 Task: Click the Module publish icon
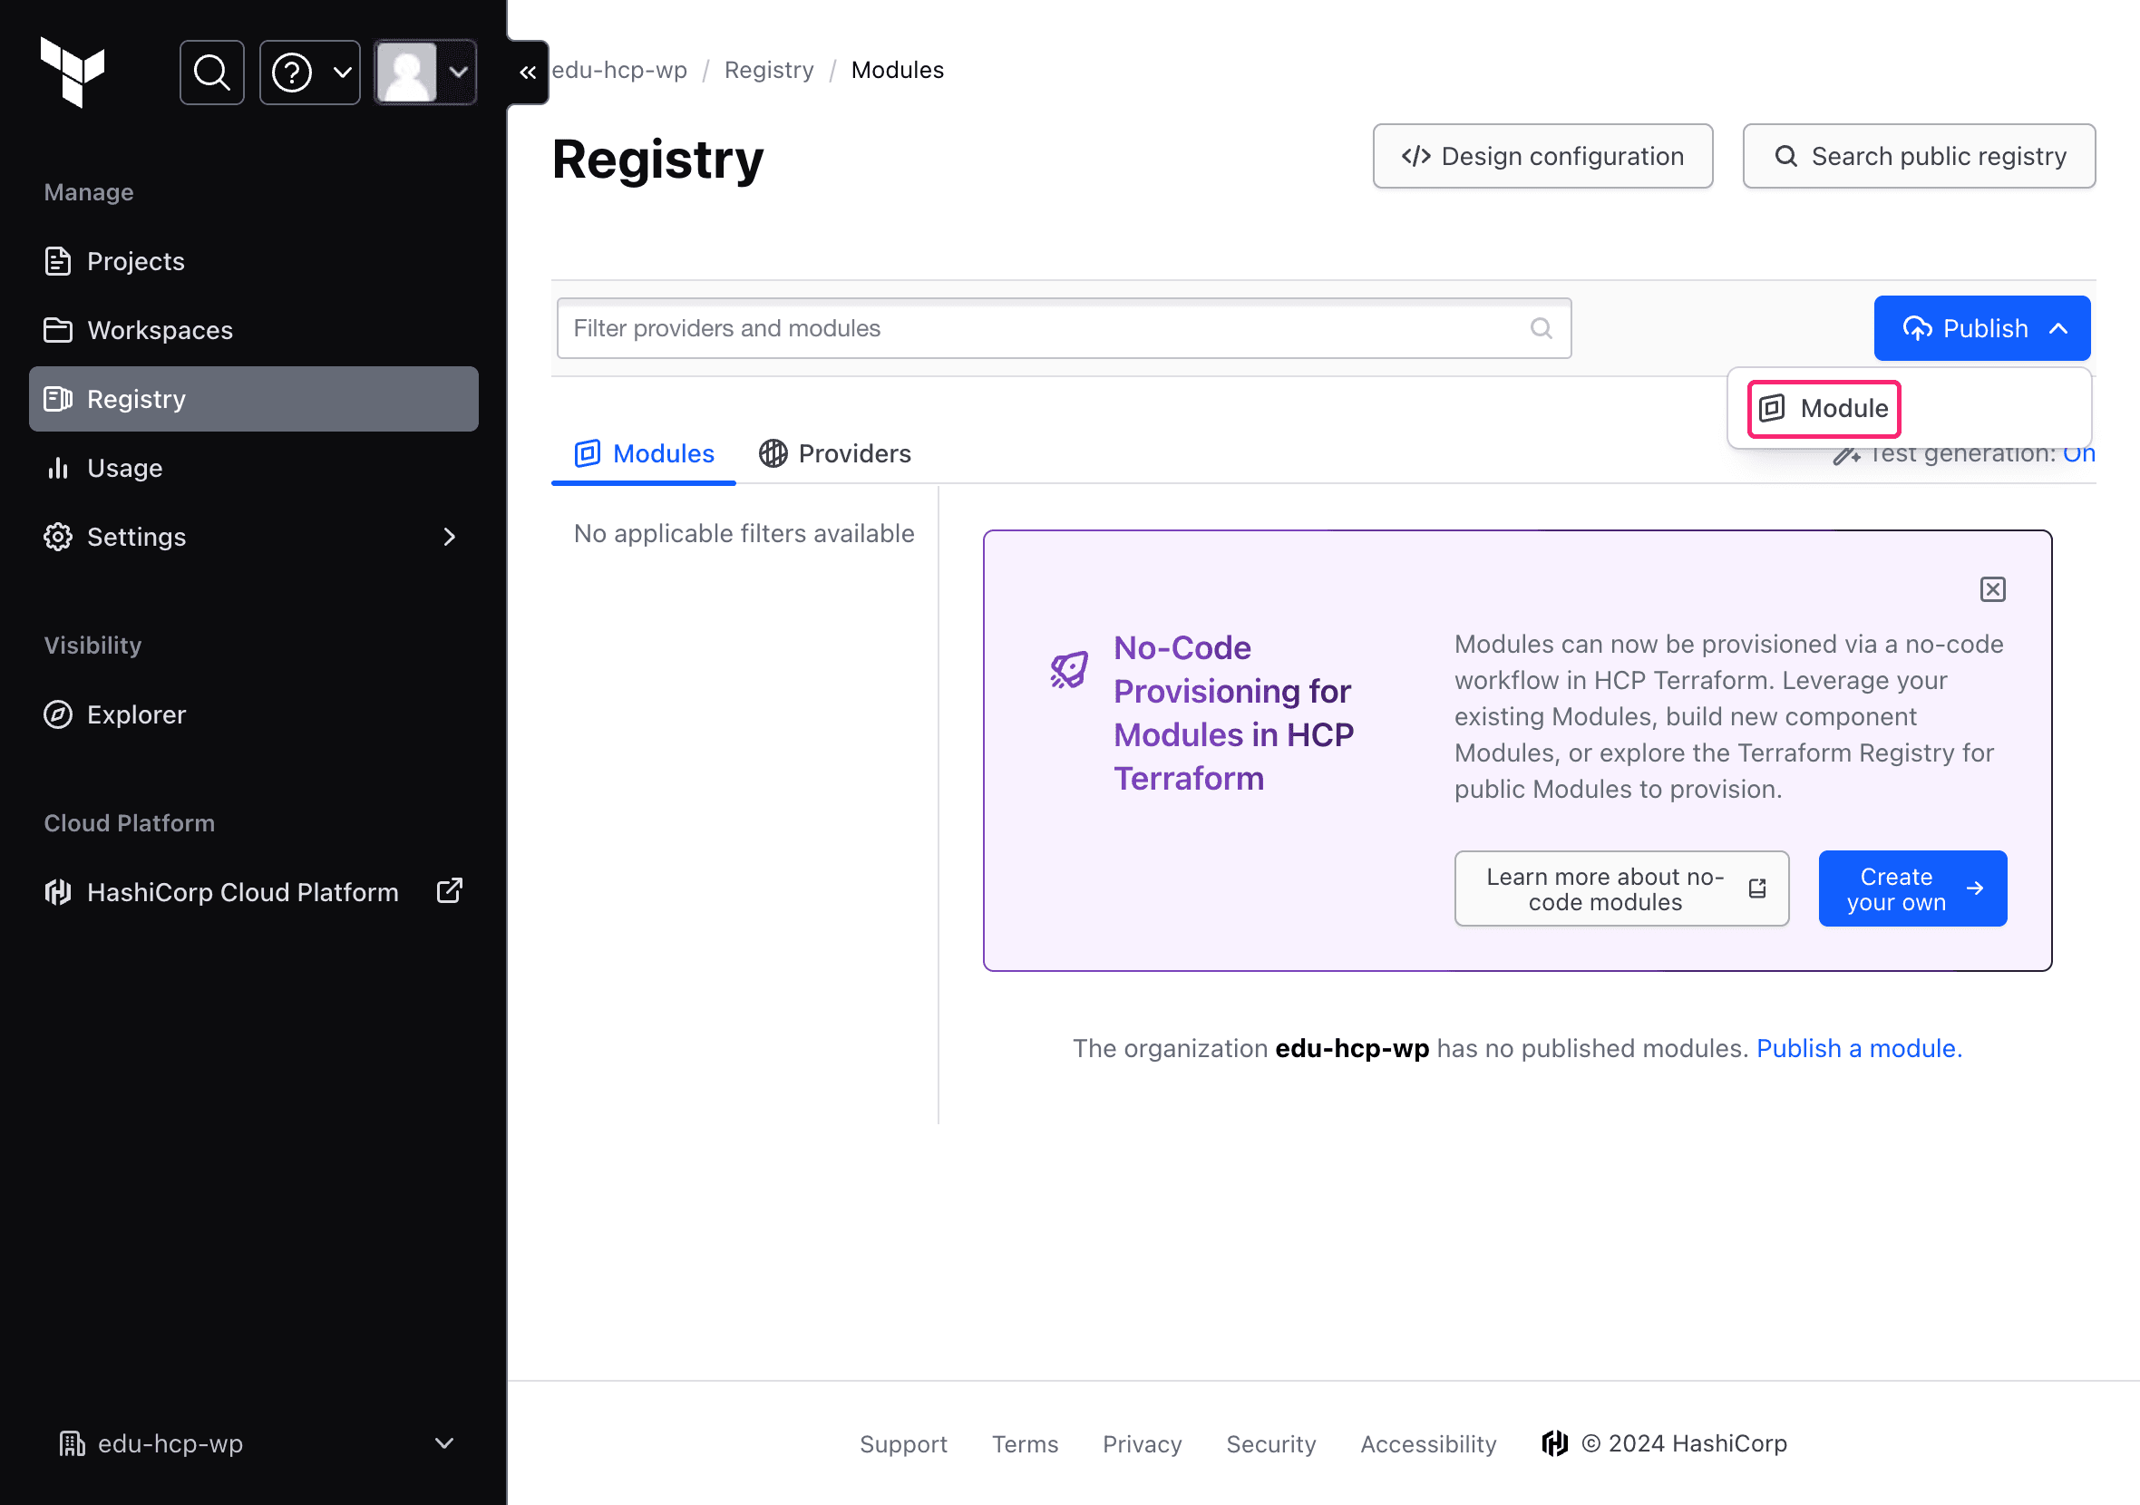pyautogui.click(x=1772, y=409)
